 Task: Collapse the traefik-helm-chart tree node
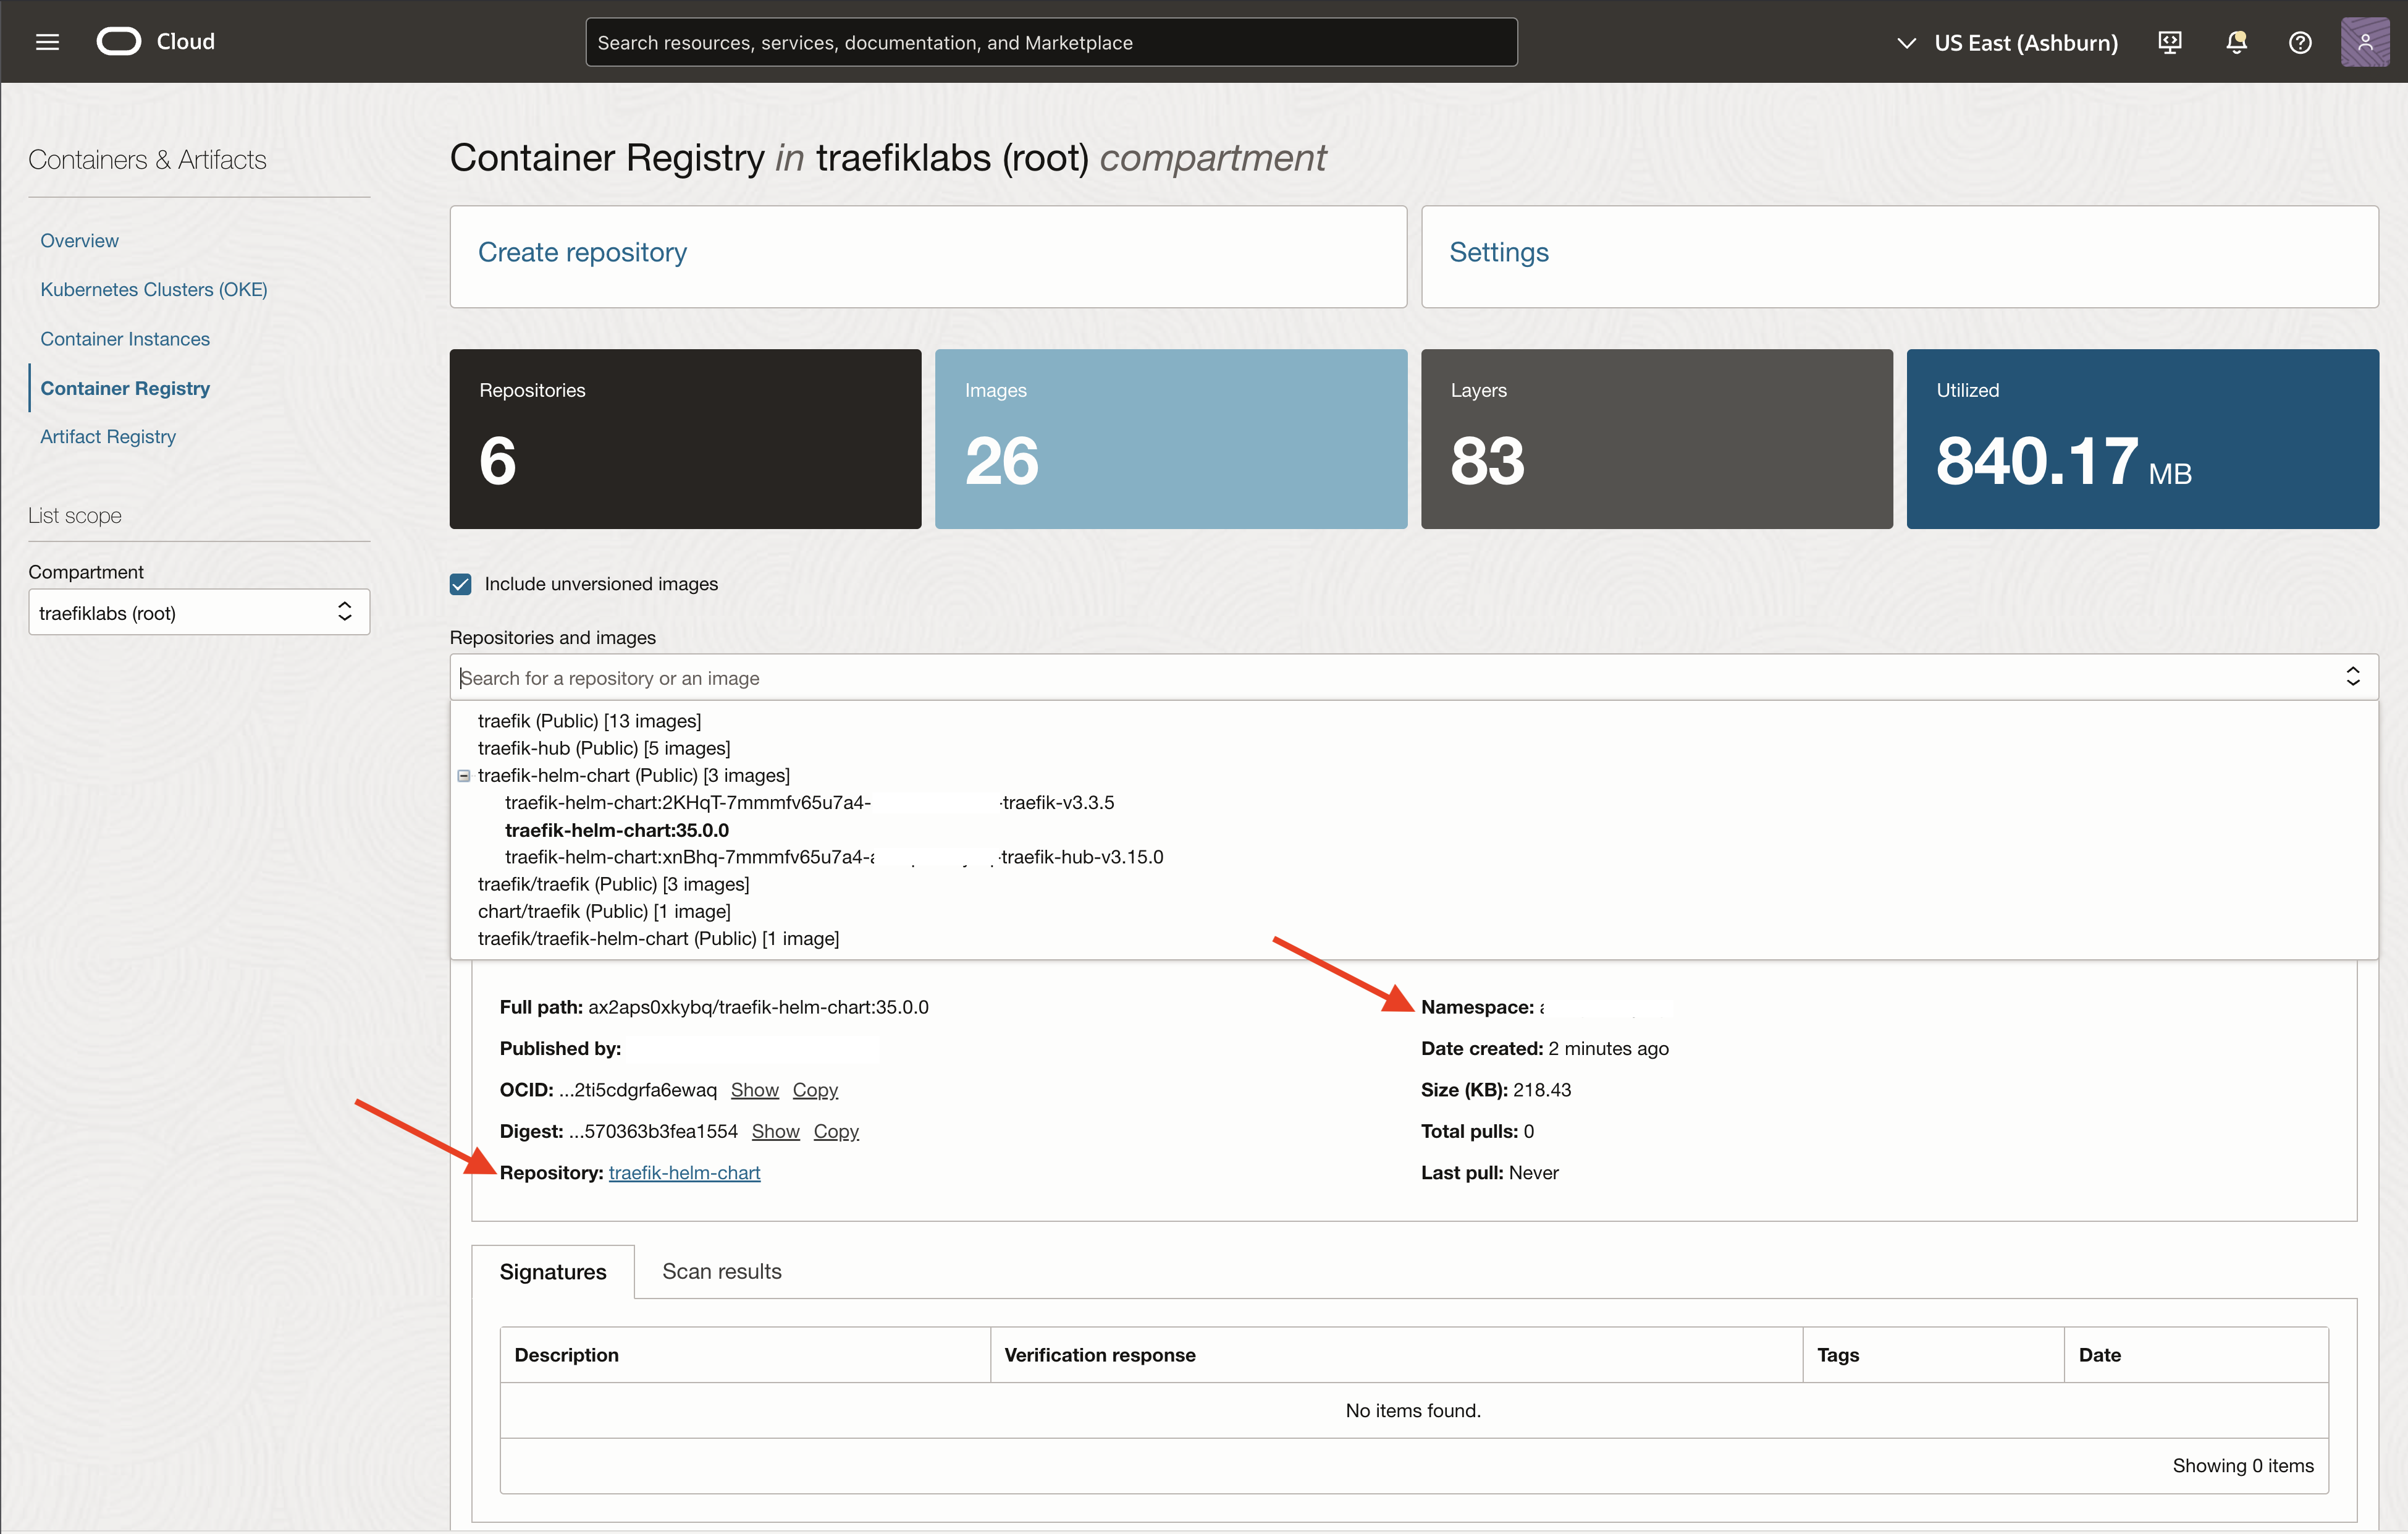coord(464,776)
